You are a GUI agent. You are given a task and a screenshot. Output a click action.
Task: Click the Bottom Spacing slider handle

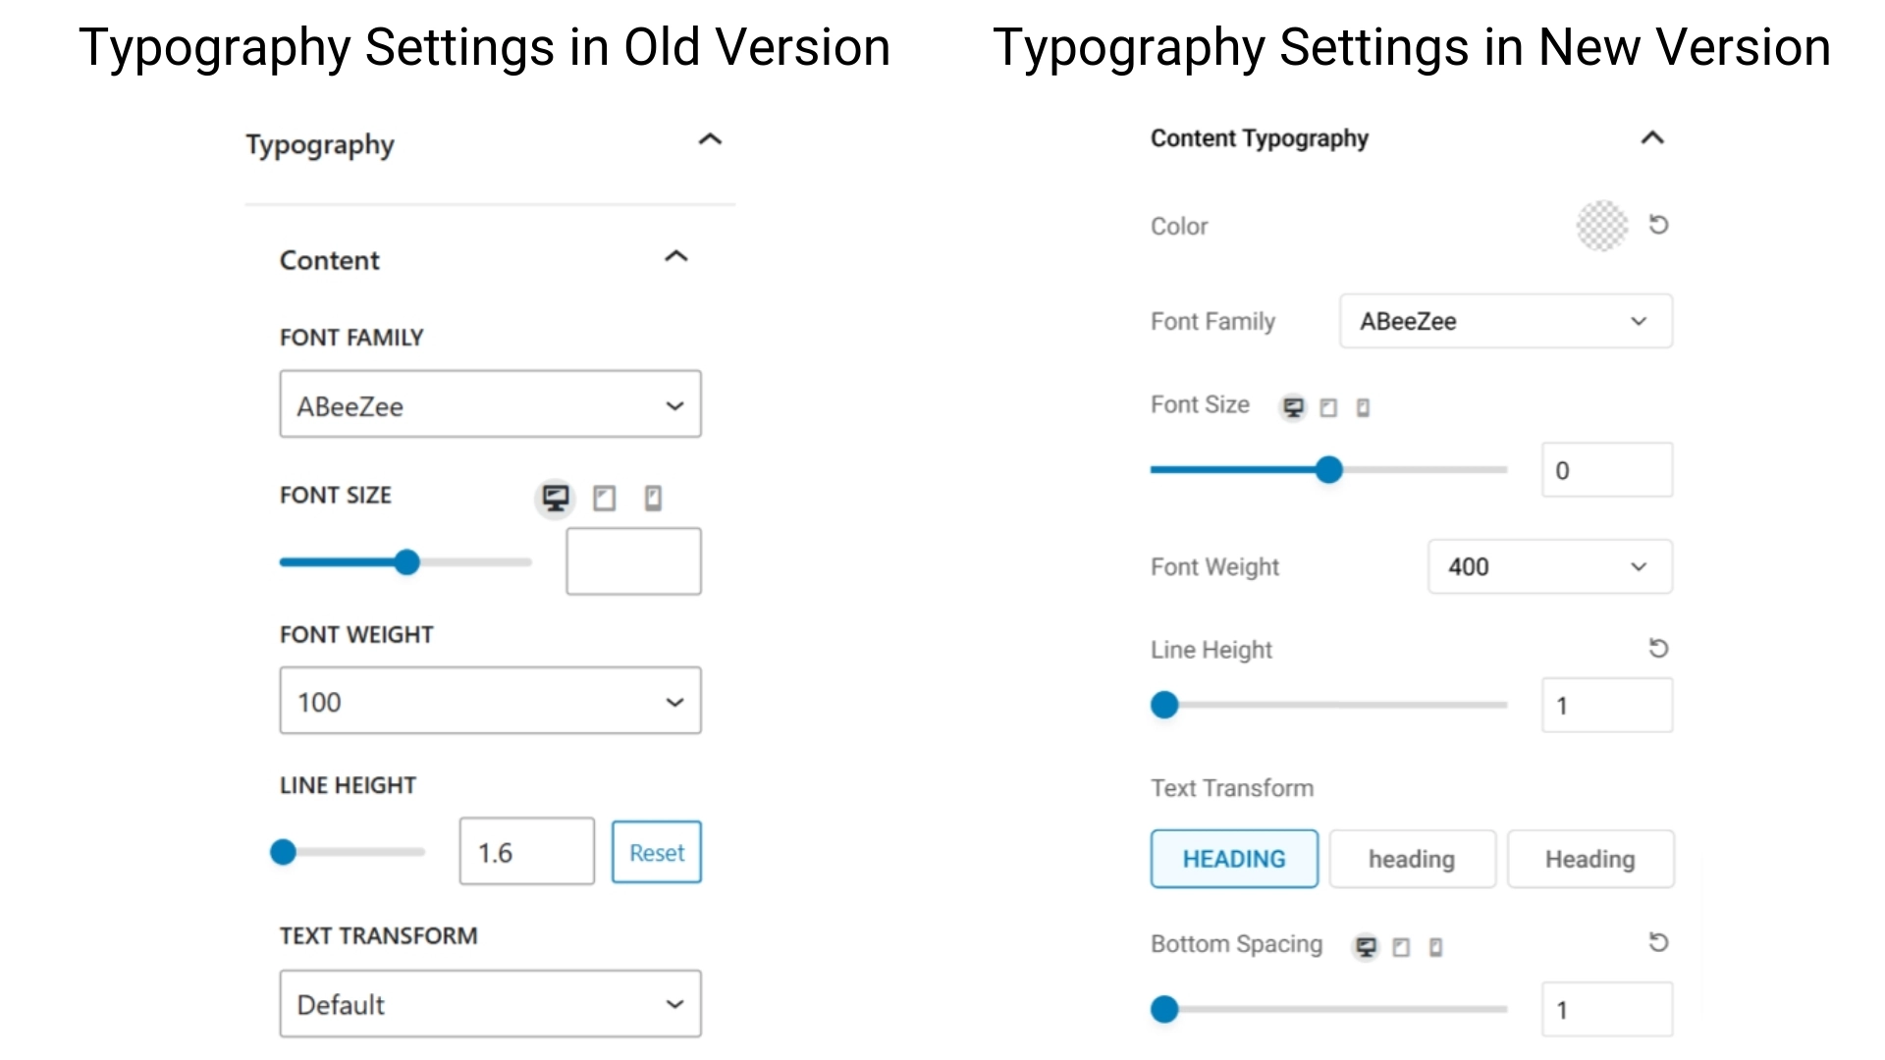coord(1164,1009)
